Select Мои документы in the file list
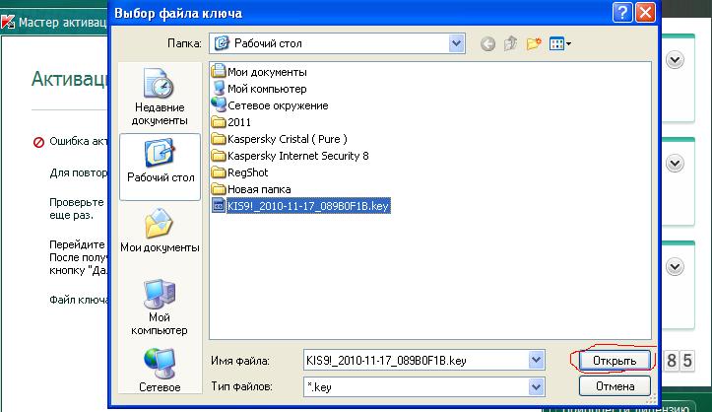The height and width of the screenshot is (412, 712). point(259,72)
